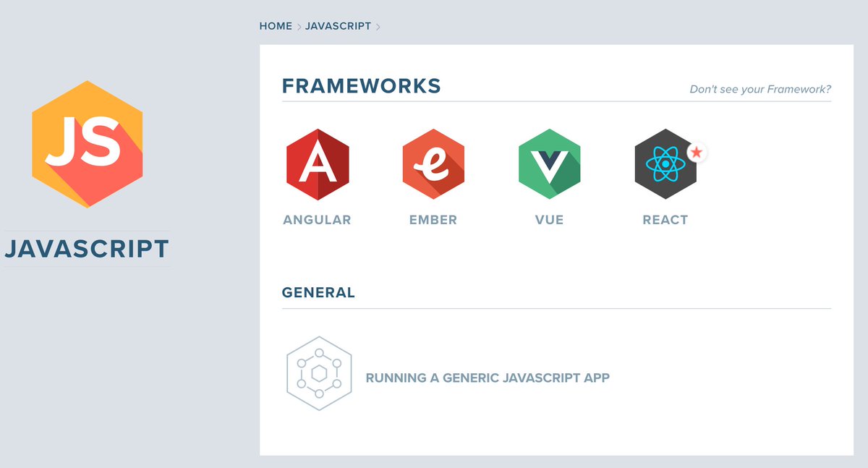Image resolution: width=868 pixels, height=468 pixels.
Task: Click "Don't see your Framework?" link
Action: click(760, 90)
